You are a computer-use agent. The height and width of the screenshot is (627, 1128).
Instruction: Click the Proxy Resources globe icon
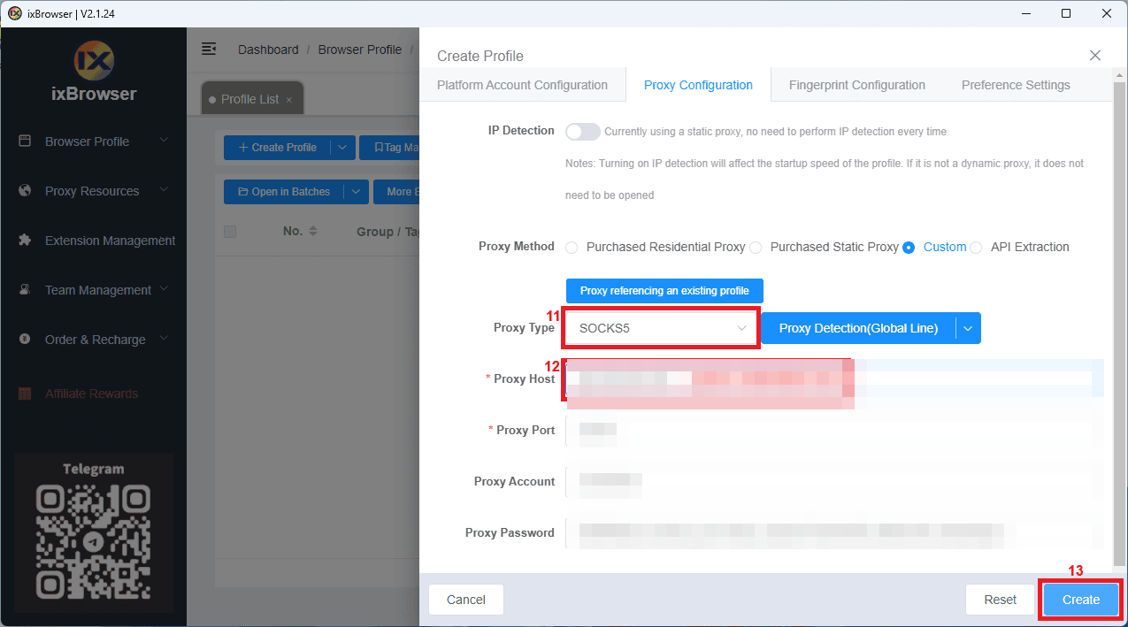pos(25,190)
